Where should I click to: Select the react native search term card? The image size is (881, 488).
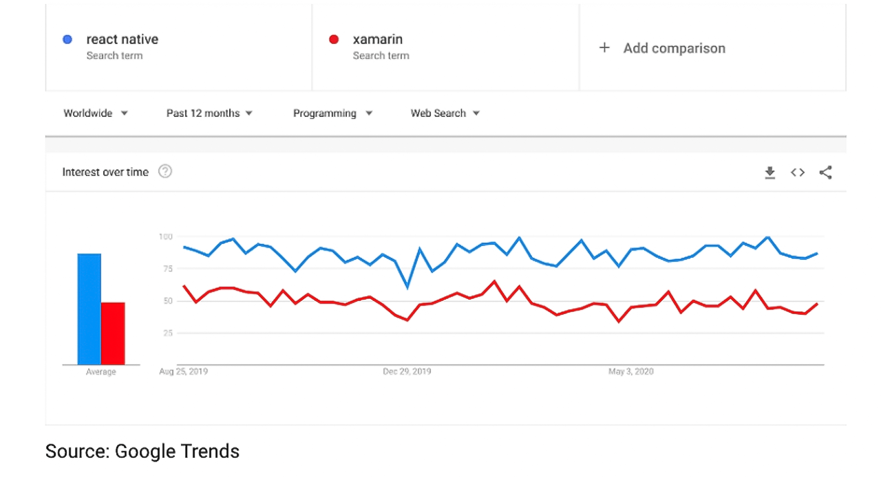pyautogui.click(x=178, y=47)
